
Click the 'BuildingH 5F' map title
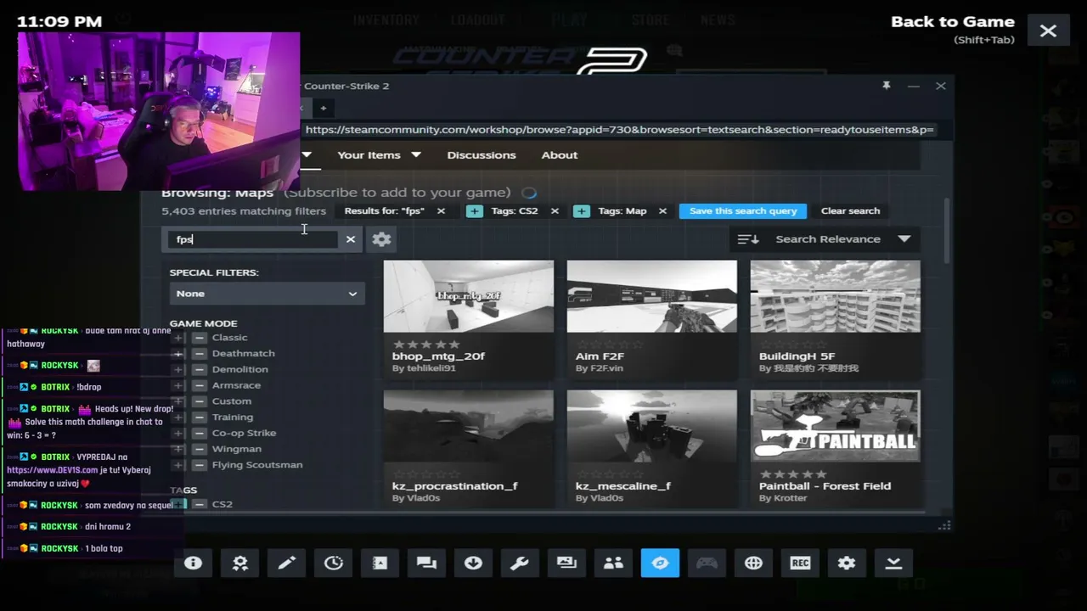tap(797, 356)
